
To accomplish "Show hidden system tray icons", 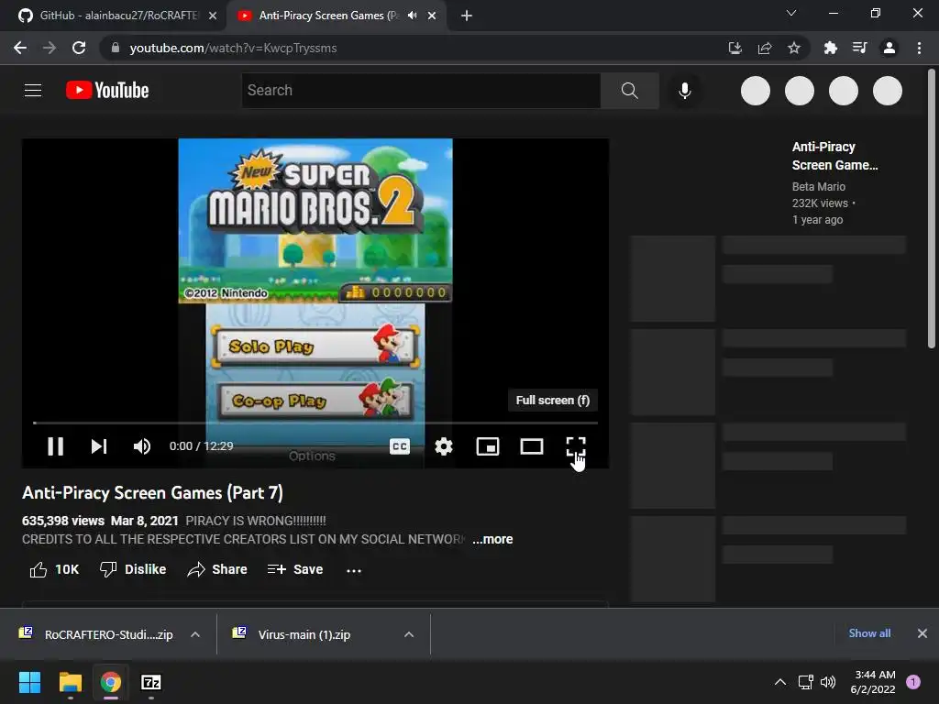I will (779, 682).
